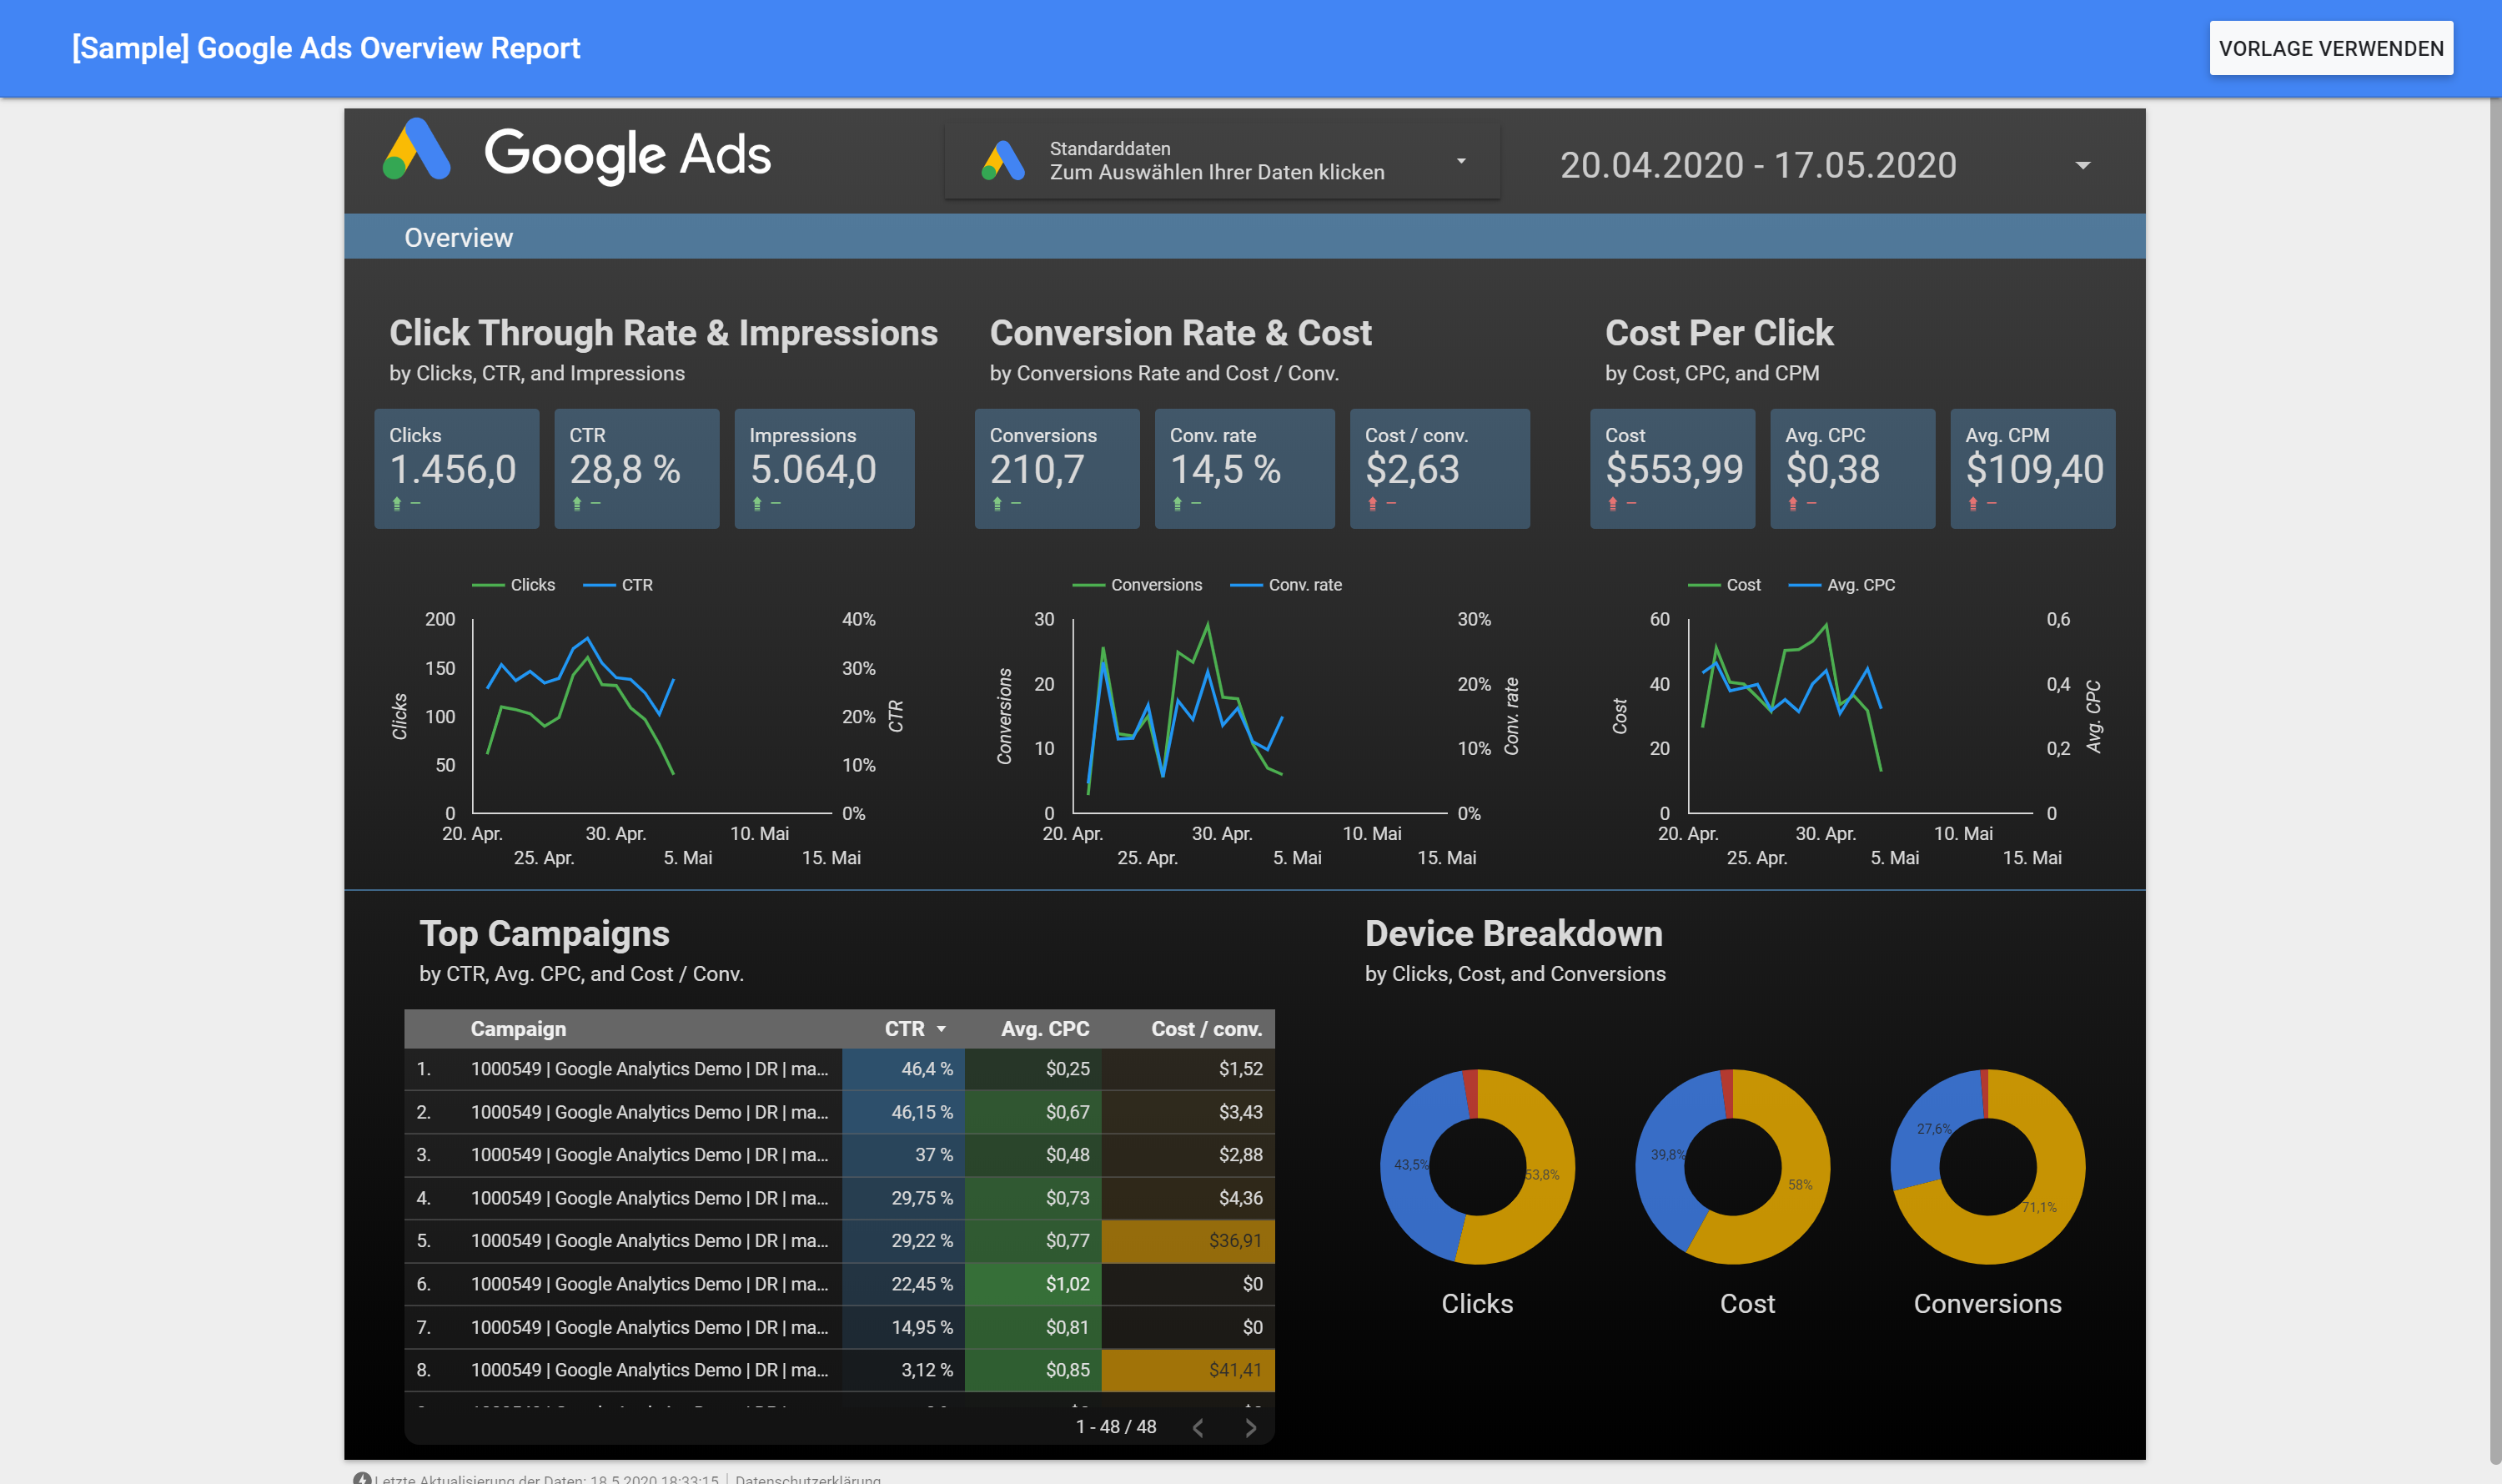Toggle the Conversions series in the legend
This screenshot has width=2502, height=1484.
coord(1138,585)
